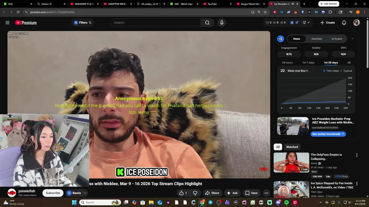Toggle the Typical chart series
The width and height of the screenshot is (369, 207).
click(346, 71)
